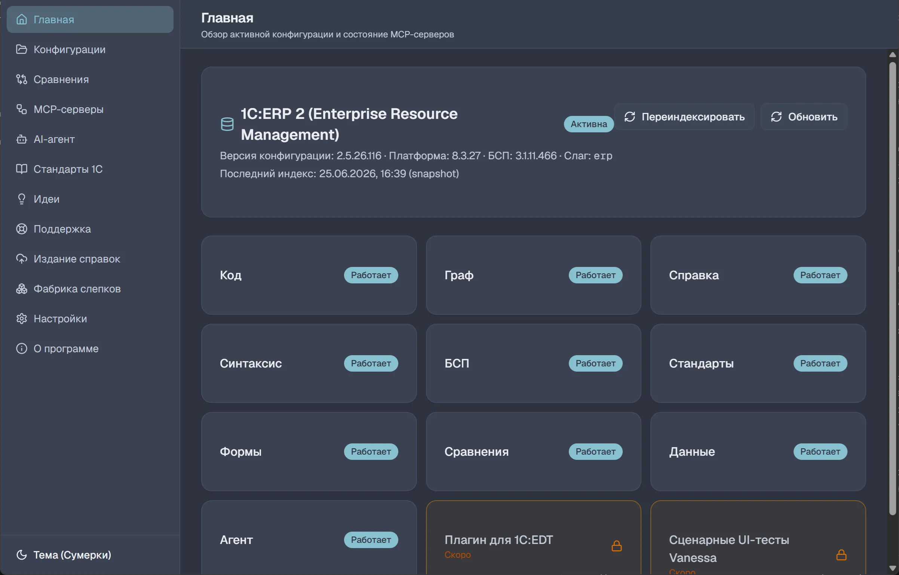Viewport: 899px width, 575px height.
Task: Click the cloud upload icon by Издание справок
Action: (x=22, y=259)
